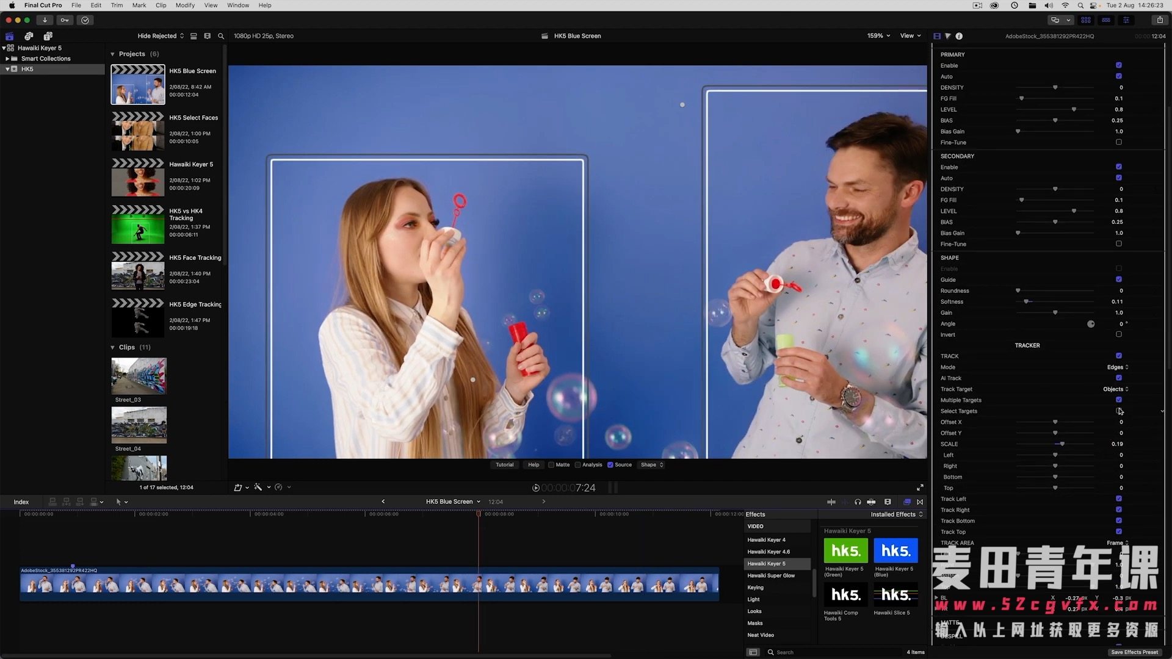Screen dimensions: 1172x659
Task: Click the Tutorial button
Action: pyautogui.click(x=505, y=465)
